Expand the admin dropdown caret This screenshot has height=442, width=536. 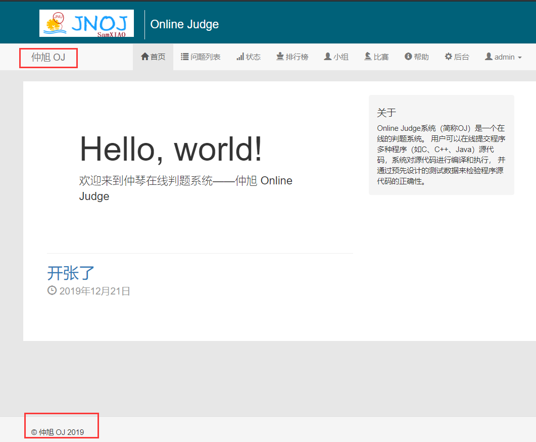coord(520,58)
